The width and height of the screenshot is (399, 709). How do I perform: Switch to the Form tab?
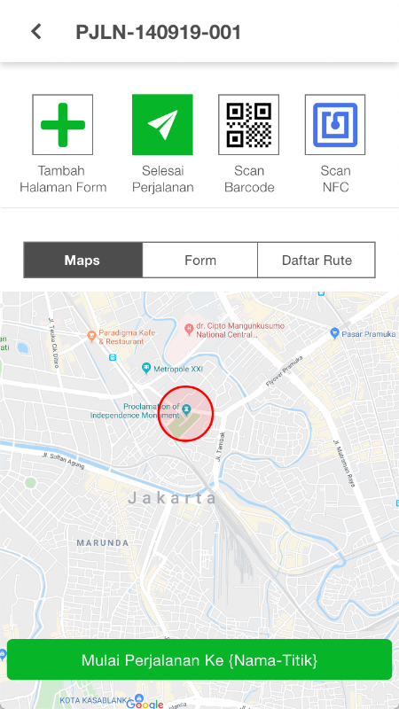(x=200, y=260)
